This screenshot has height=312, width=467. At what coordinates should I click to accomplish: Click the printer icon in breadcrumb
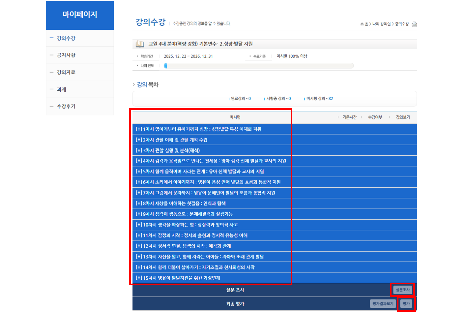pyautogui.click(x=414, y=24)
